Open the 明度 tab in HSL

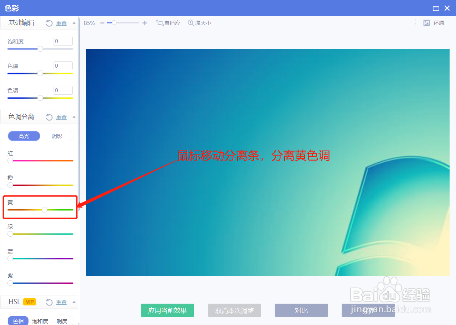coord(62,321)
